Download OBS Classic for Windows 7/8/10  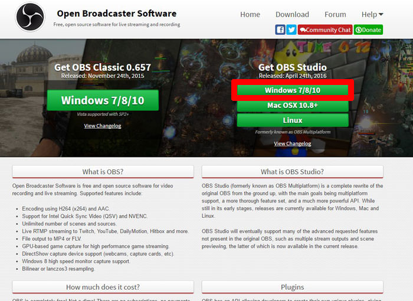tap(103, 100)
